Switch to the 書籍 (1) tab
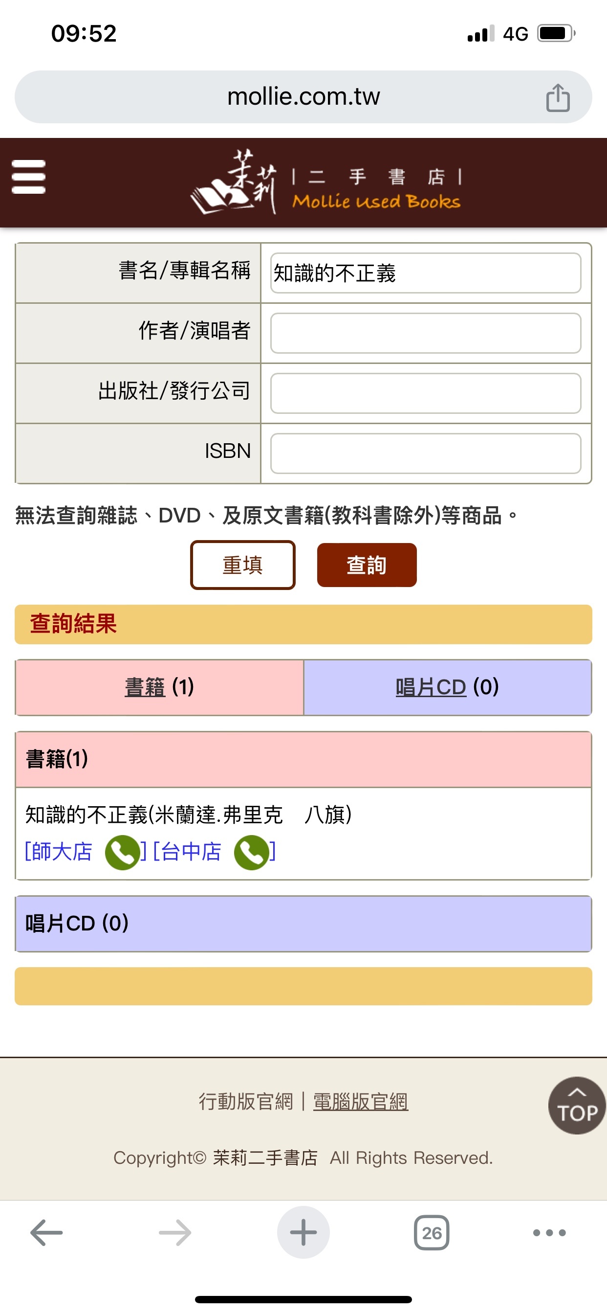Viewport: 607px width, 1315px height. [160, 687]
